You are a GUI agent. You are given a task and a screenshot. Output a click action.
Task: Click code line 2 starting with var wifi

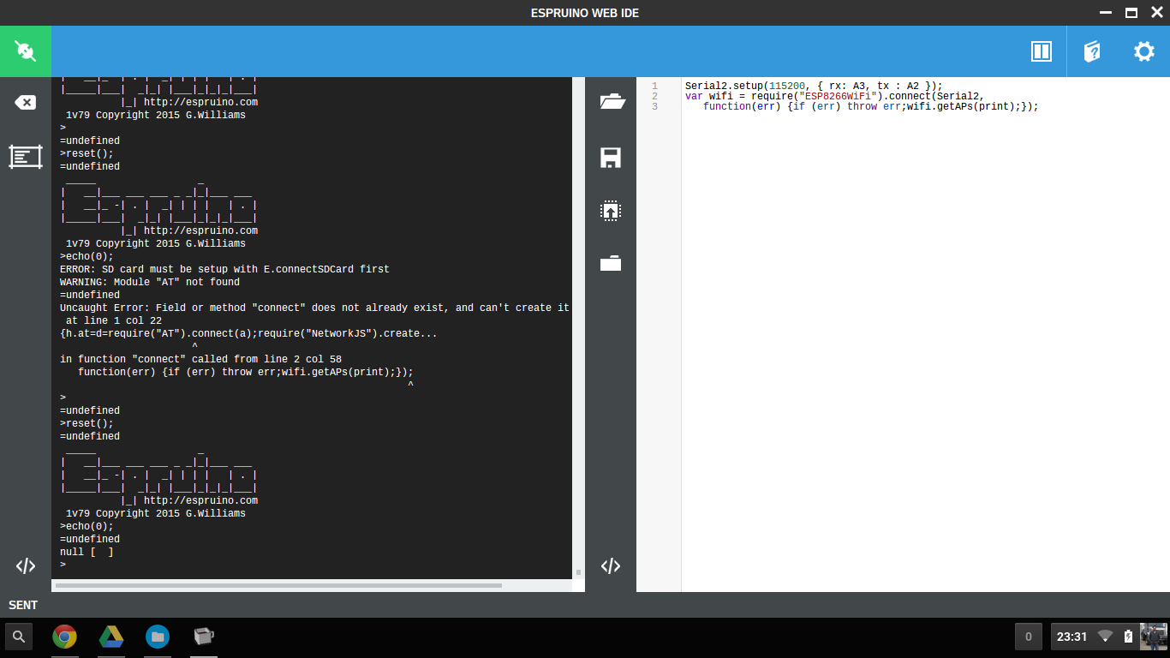point(835,96)
